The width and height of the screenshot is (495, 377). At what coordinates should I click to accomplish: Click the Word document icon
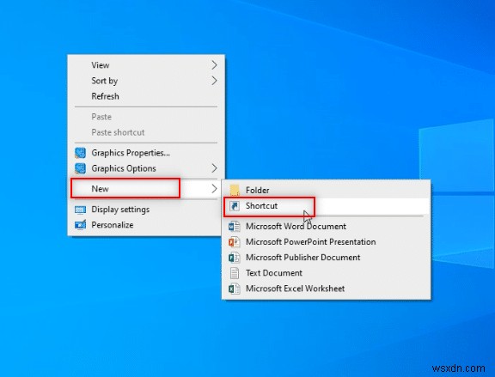click(235, 227)
